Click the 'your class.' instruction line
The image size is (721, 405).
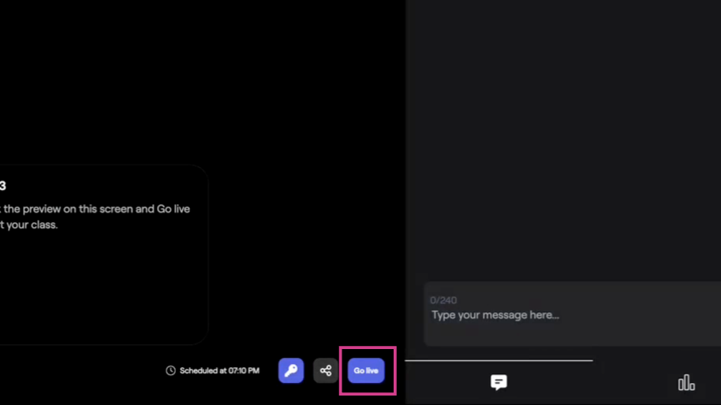coord(30,225)
